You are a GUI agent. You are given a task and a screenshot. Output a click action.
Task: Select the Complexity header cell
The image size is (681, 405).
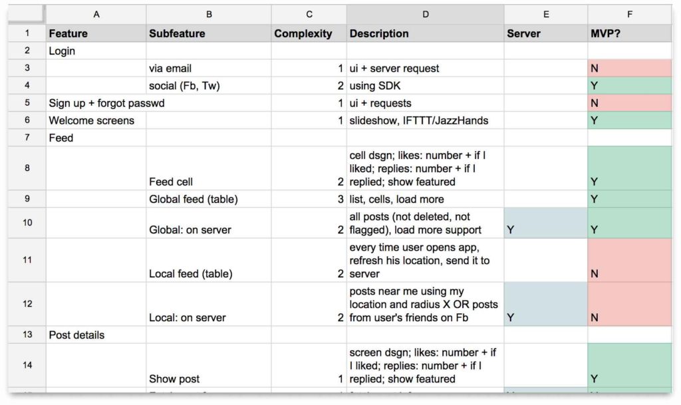[309, 33]
